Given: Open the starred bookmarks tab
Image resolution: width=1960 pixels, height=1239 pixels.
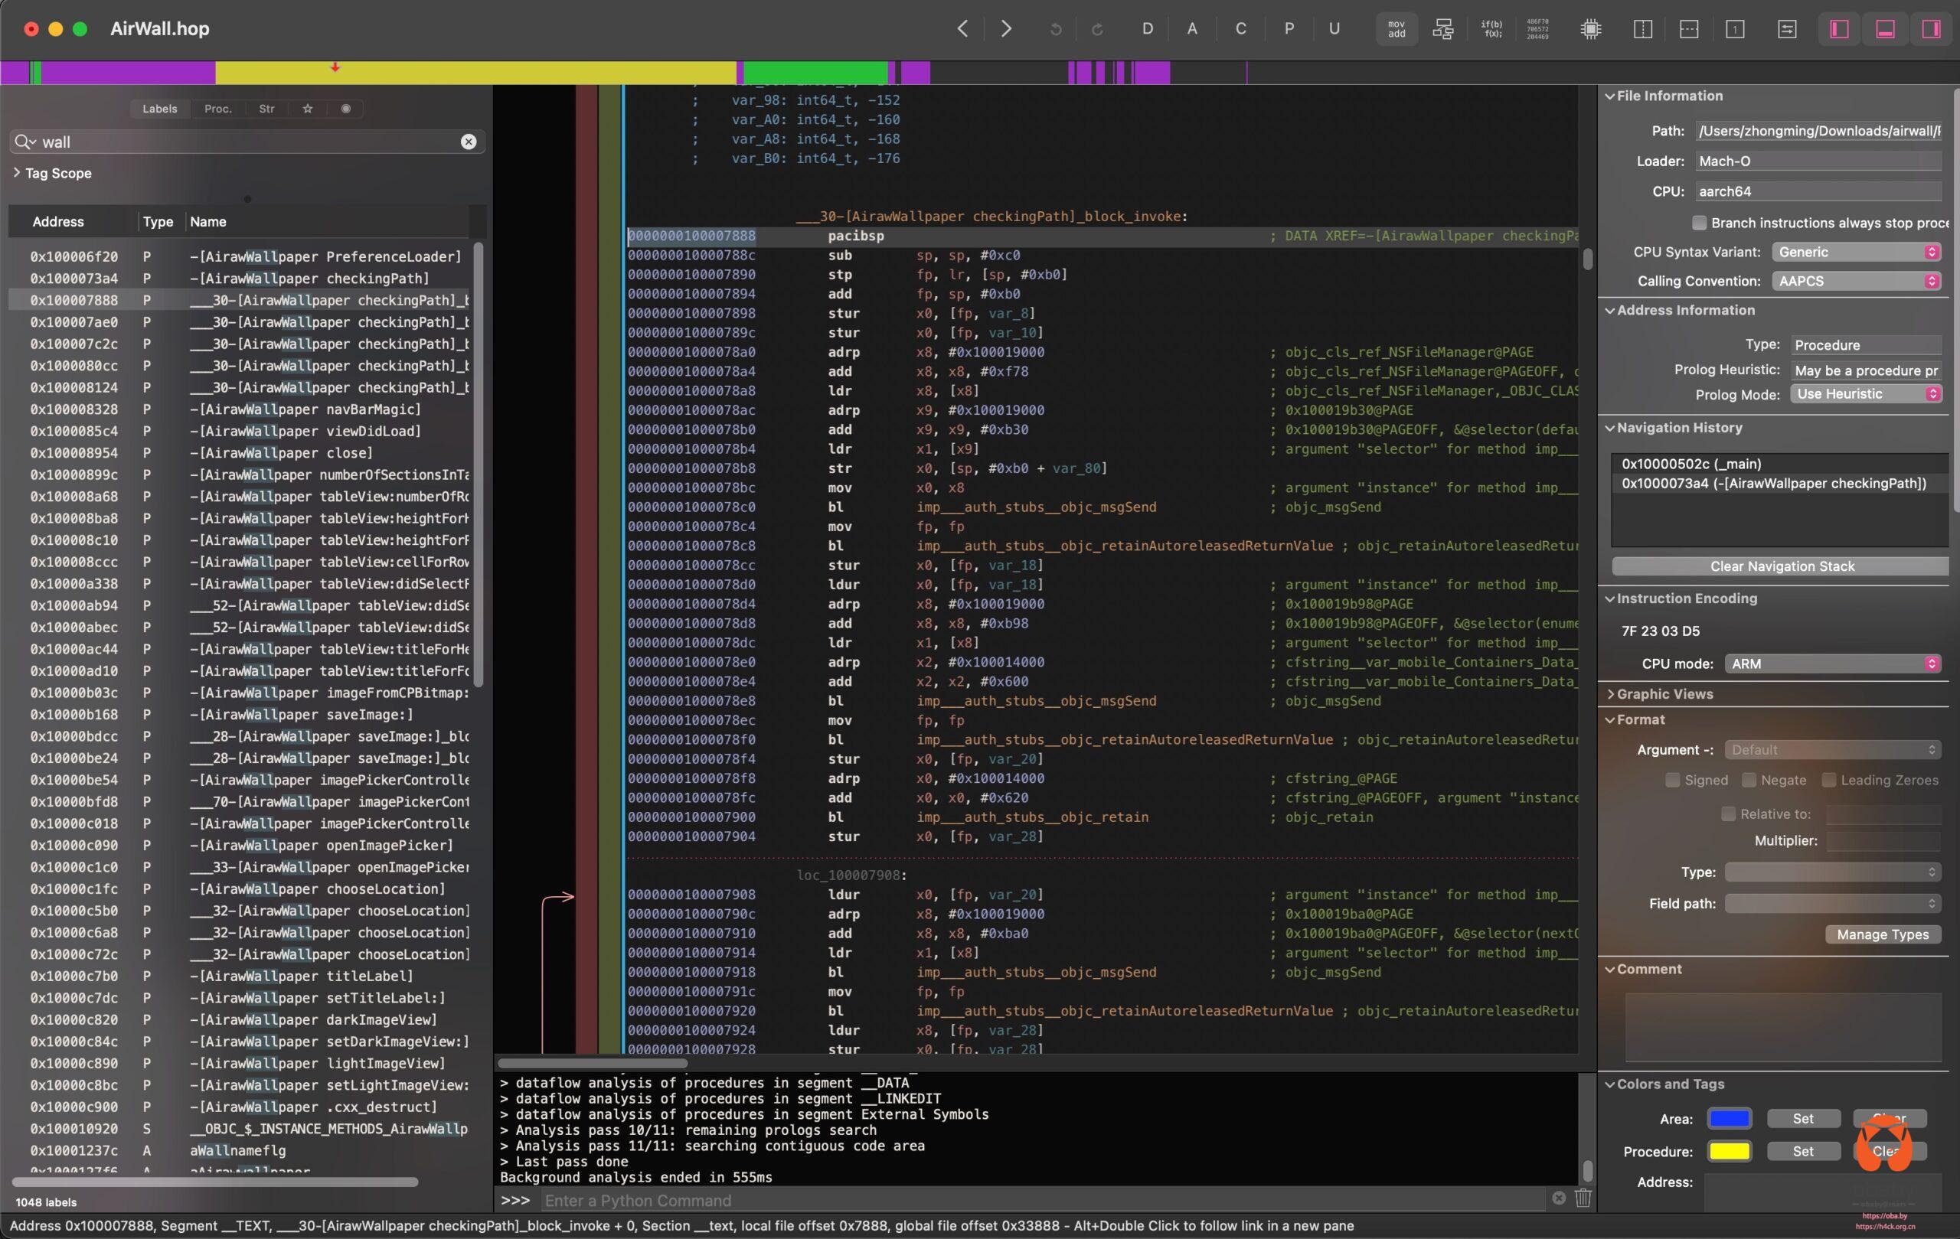Looking at the screenshot, I should coord(308,108).
